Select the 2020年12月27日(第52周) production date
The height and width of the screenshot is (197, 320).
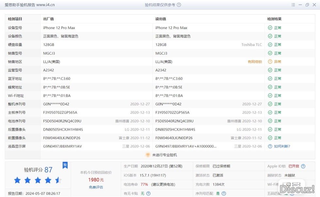(161, 166)
